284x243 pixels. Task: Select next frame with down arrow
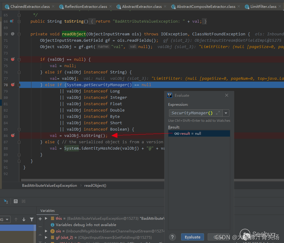tap(24, 219)
